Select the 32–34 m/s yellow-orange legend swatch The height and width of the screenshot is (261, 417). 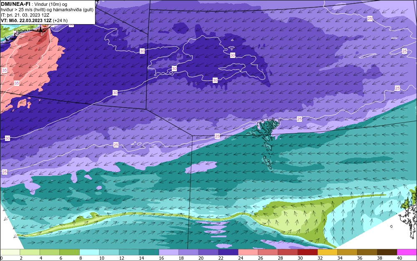(327, 252)
